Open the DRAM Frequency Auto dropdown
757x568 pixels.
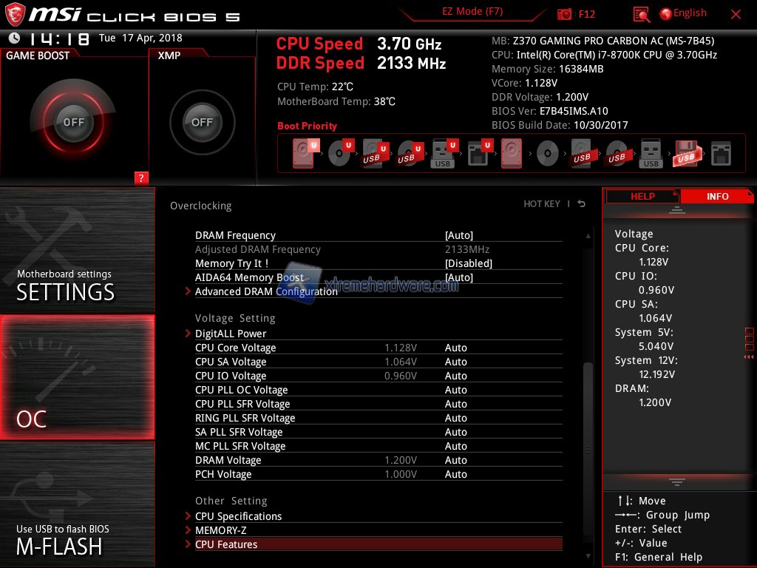pos(459,235)
